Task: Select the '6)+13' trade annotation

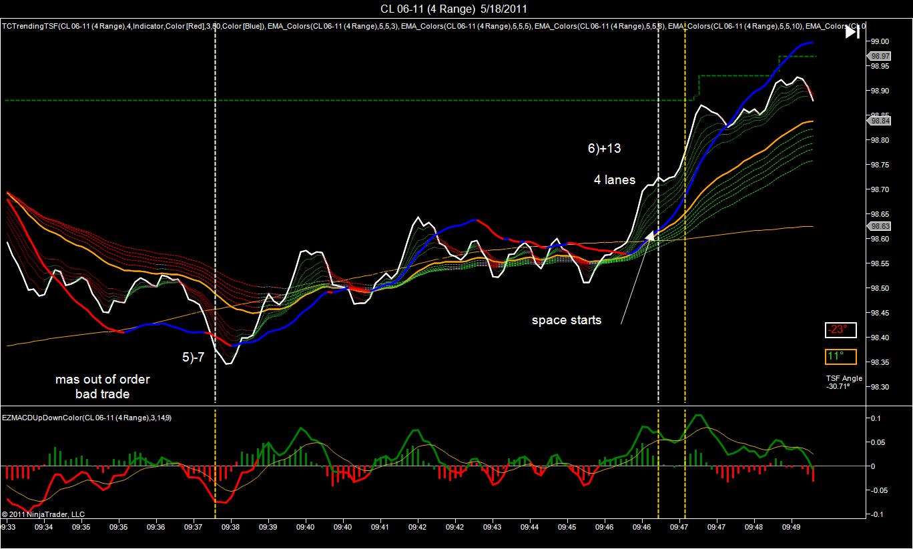Action: pyautogui.click(x=604, y=149)
